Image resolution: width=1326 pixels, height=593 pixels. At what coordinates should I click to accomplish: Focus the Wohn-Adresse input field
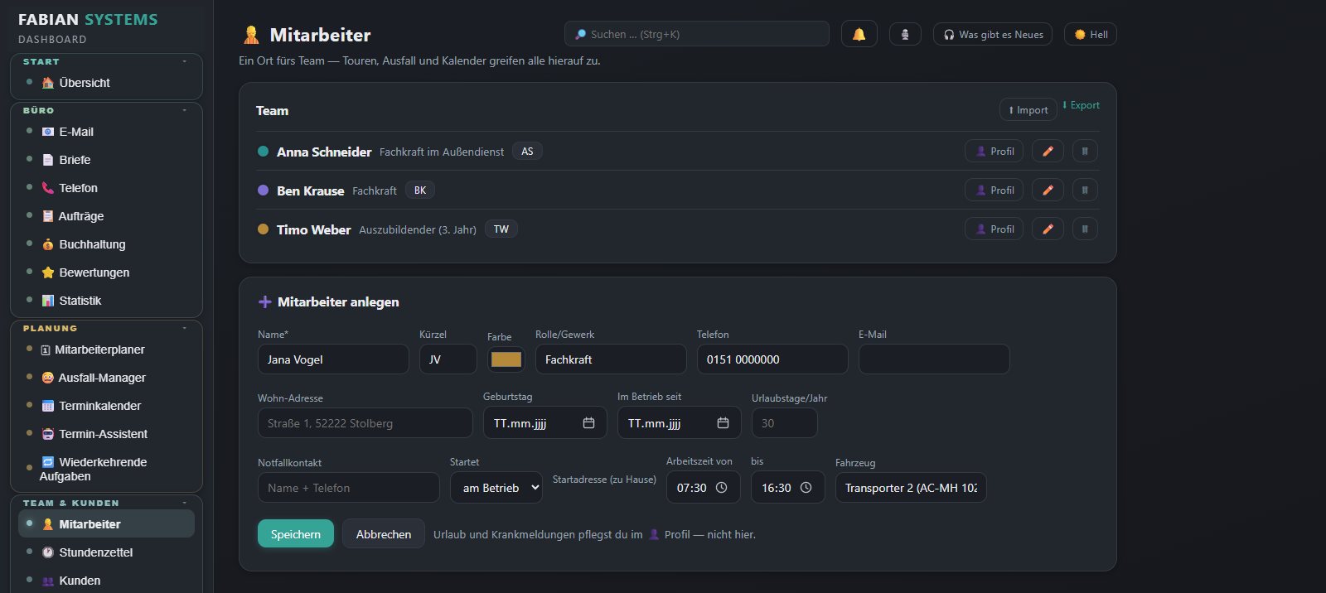(365, 423)
